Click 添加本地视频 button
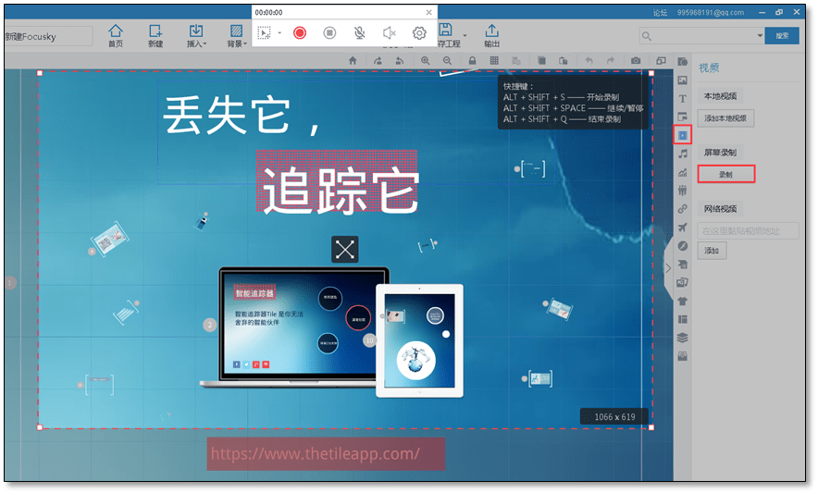The width and height of the screenshot is (818, 493). (x=725, y=117)
